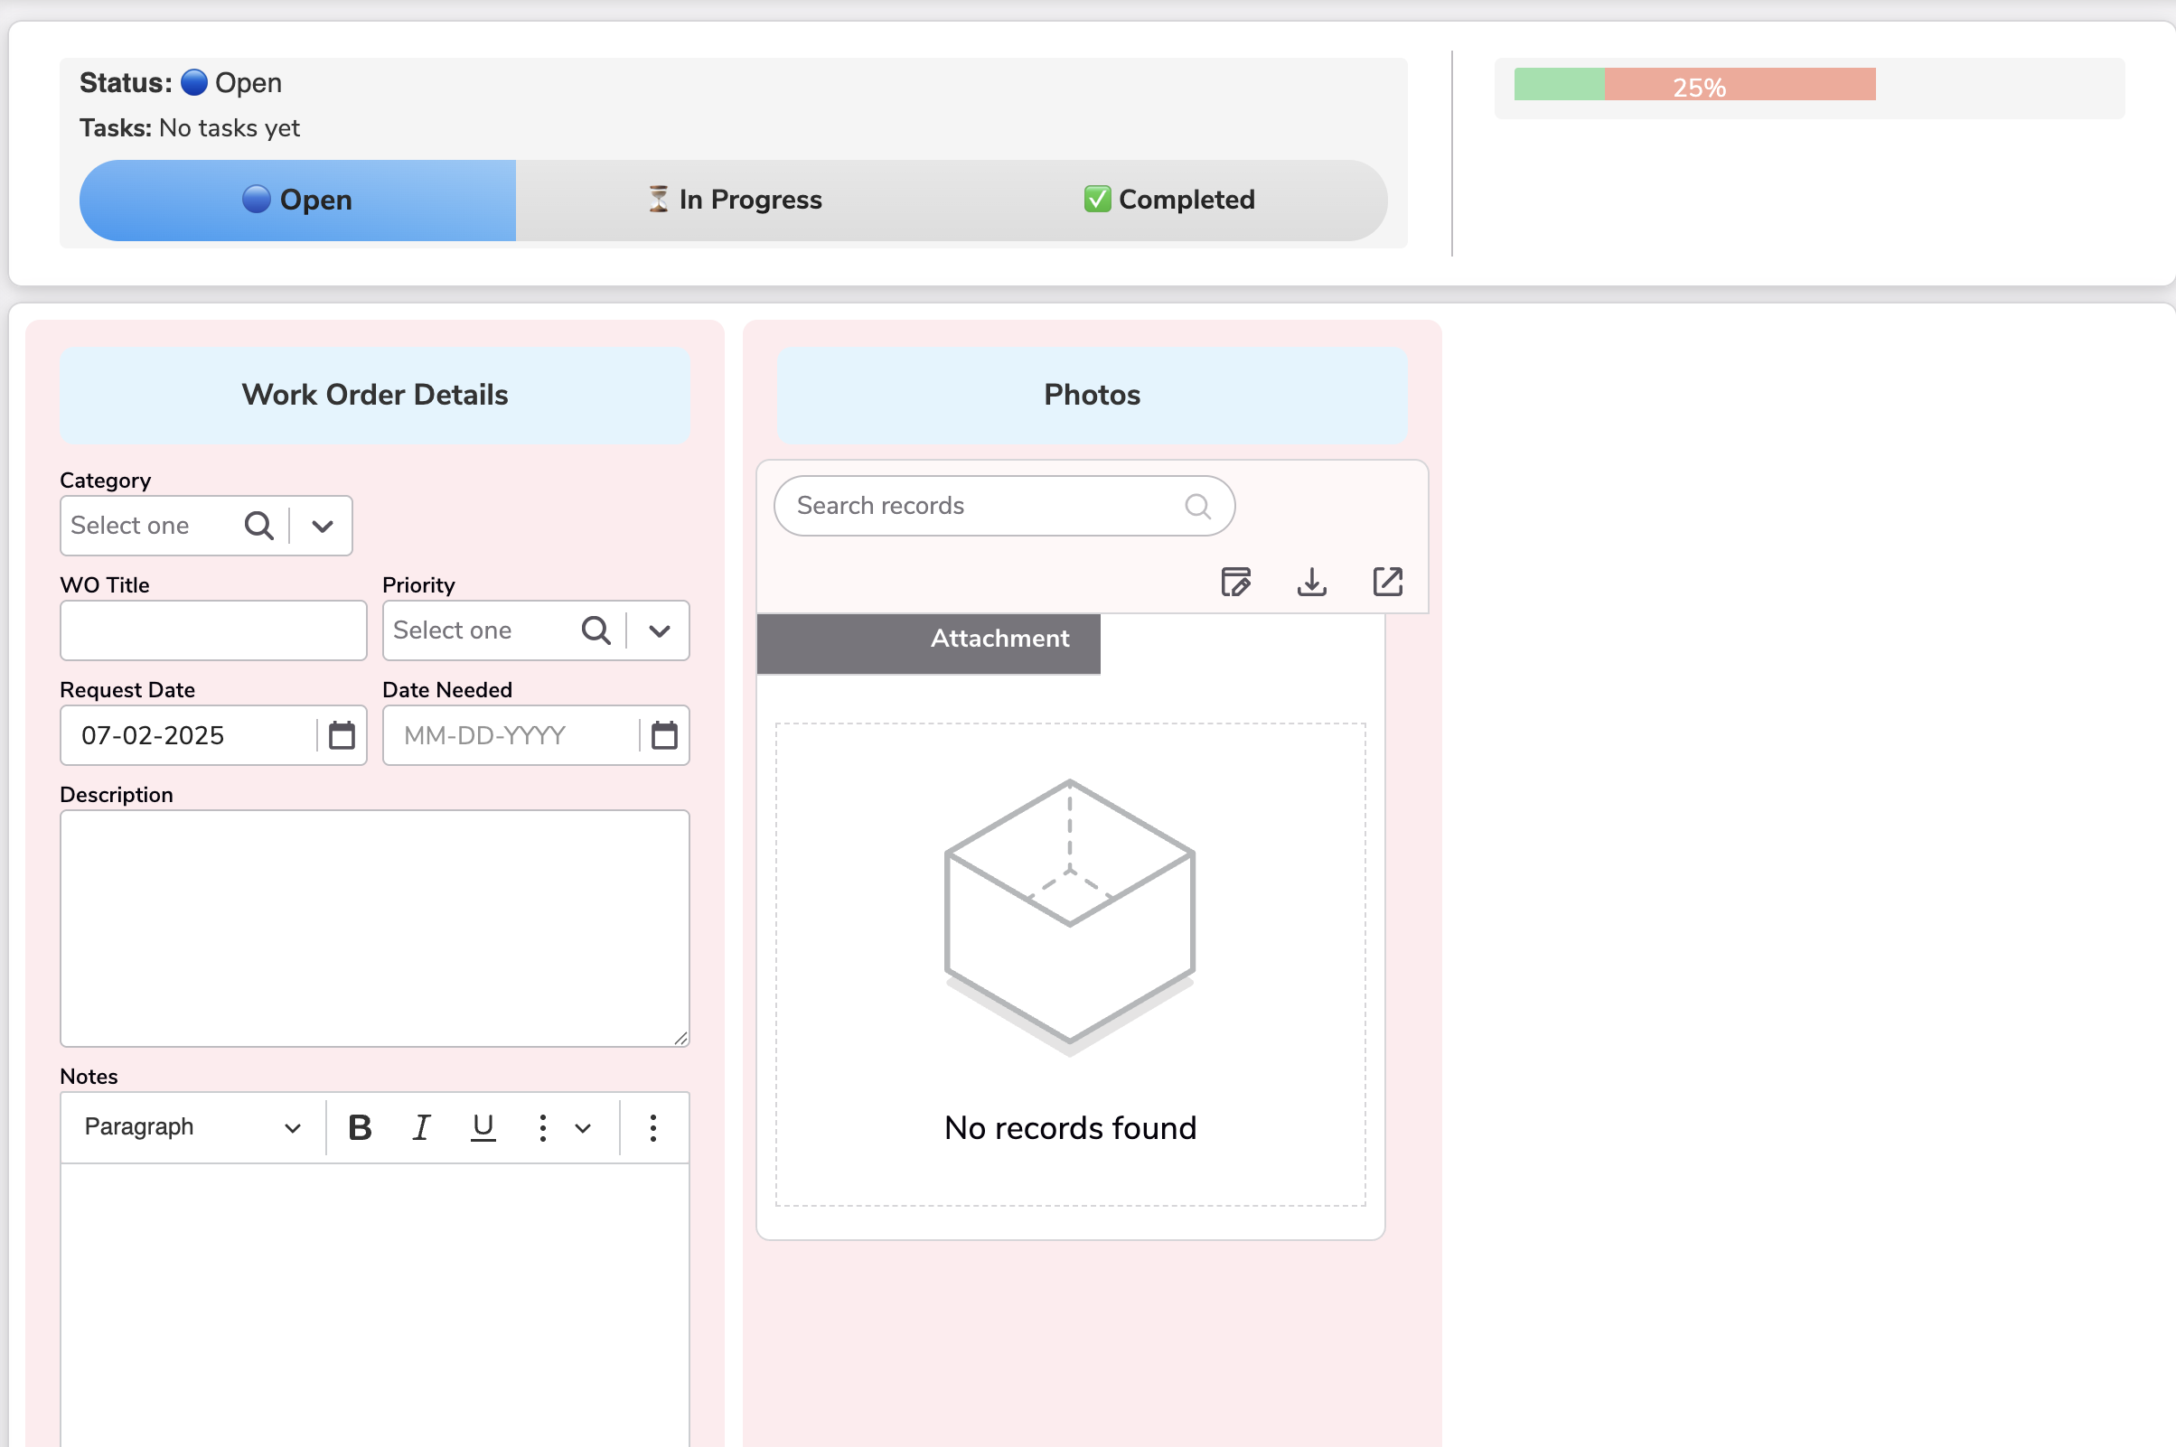Set status to Completed

(1168, 201)
